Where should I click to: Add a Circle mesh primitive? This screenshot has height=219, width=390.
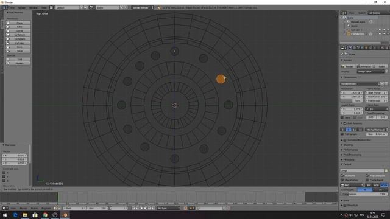click(18, 31)
